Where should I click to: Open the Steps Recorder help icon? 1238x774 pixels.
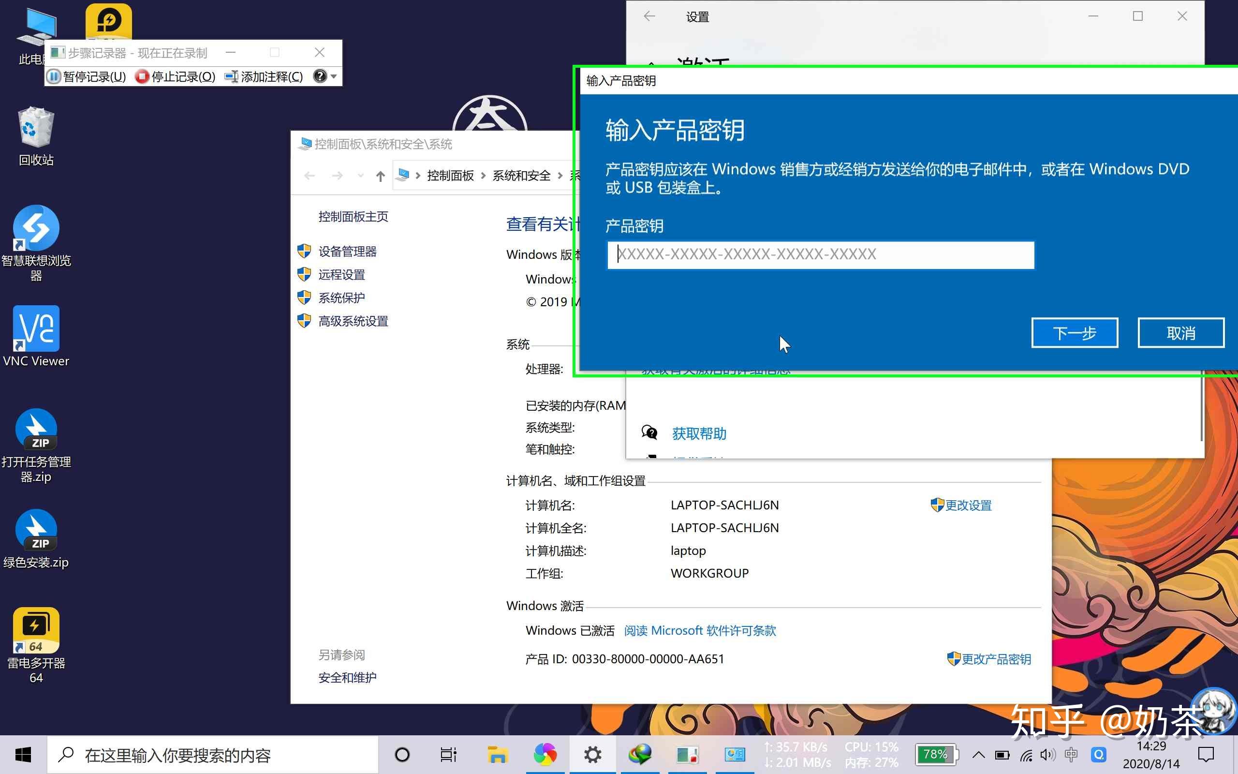click(x=320, y=76)
